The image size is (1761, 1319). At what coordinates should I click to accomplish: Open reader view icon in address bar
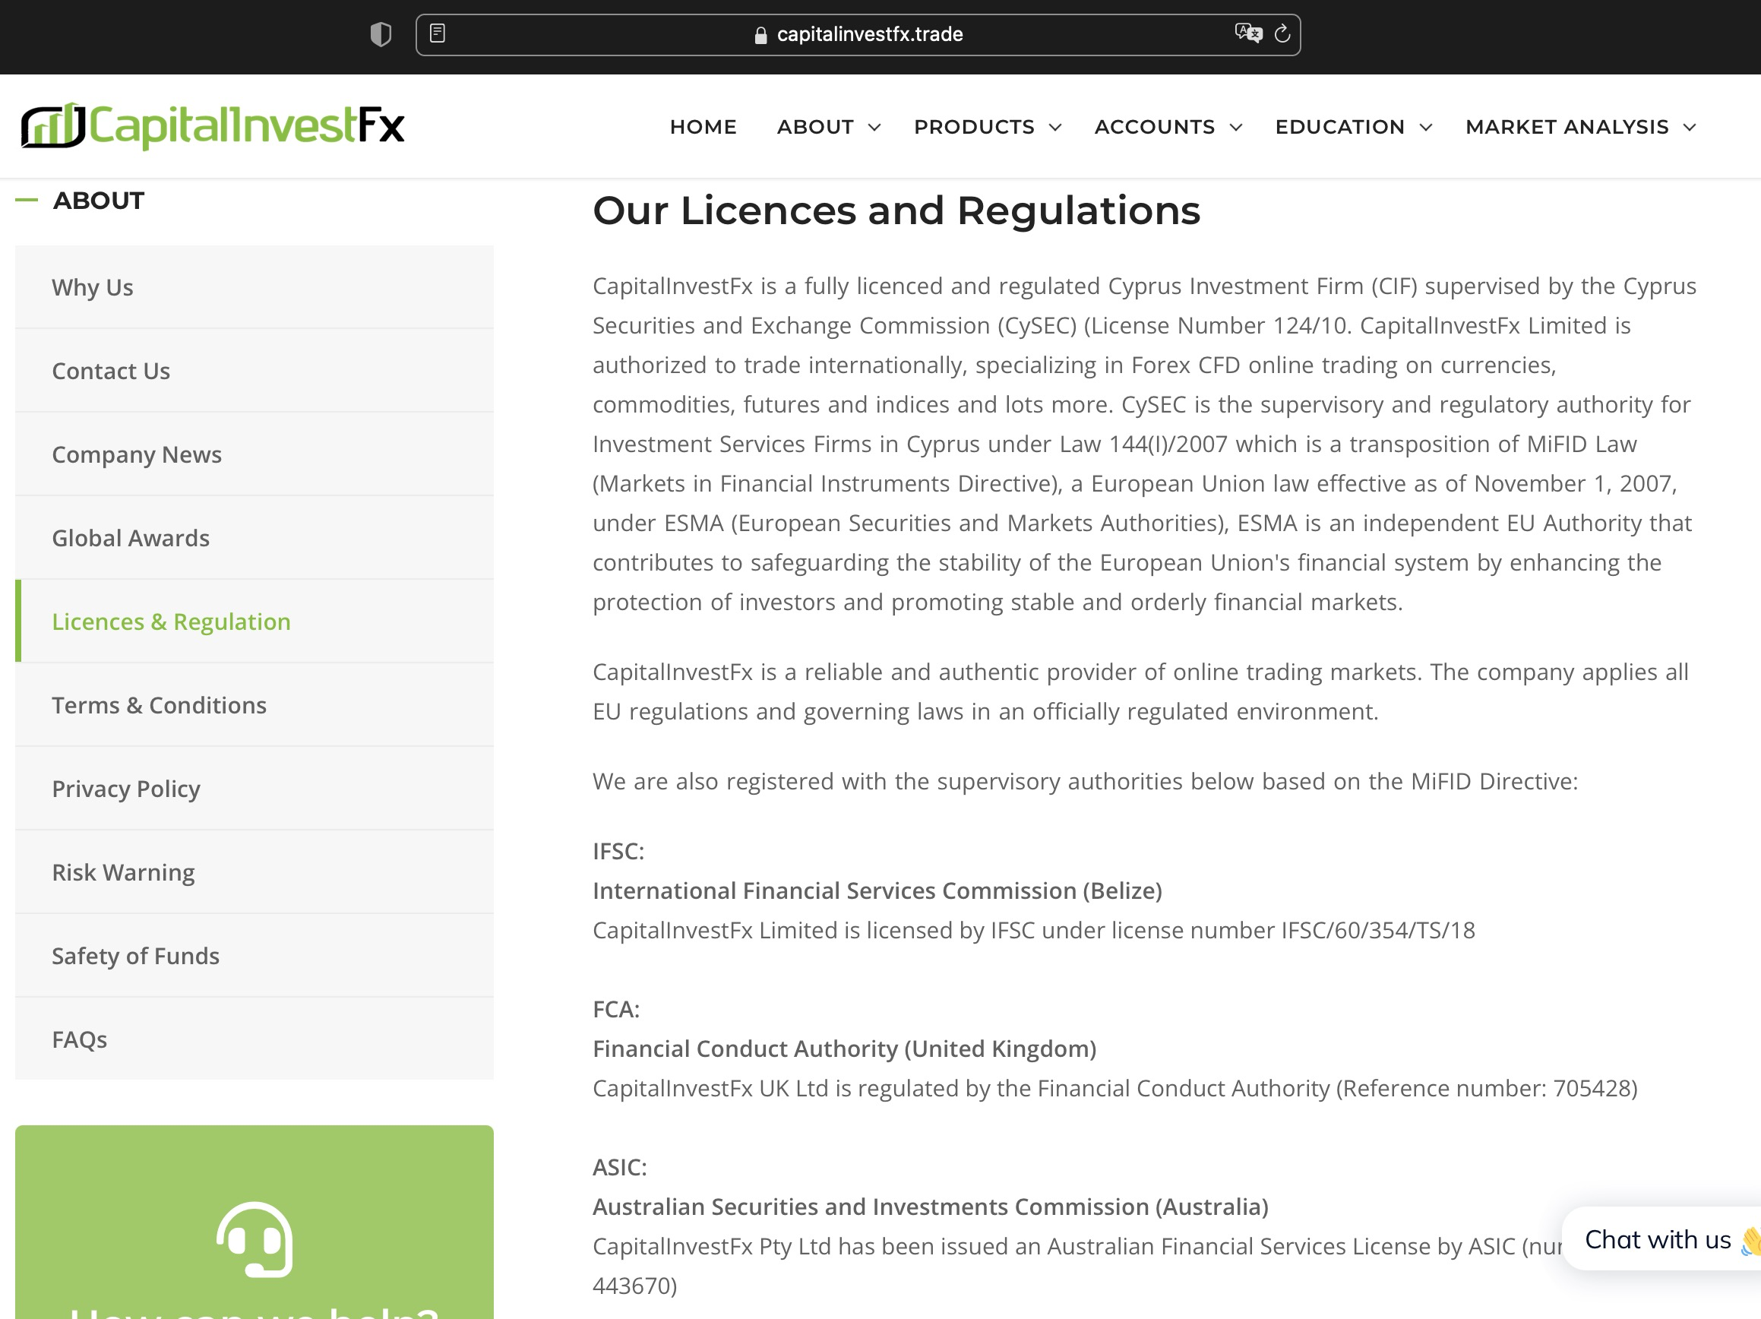[437, 33]
